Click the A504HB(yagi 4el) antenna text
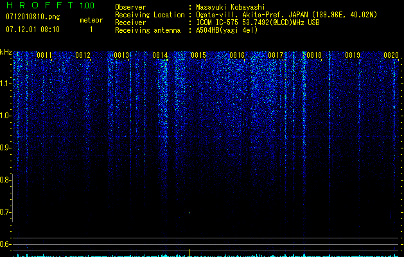Viewport: 404px width, 257px height. (227, 30)
